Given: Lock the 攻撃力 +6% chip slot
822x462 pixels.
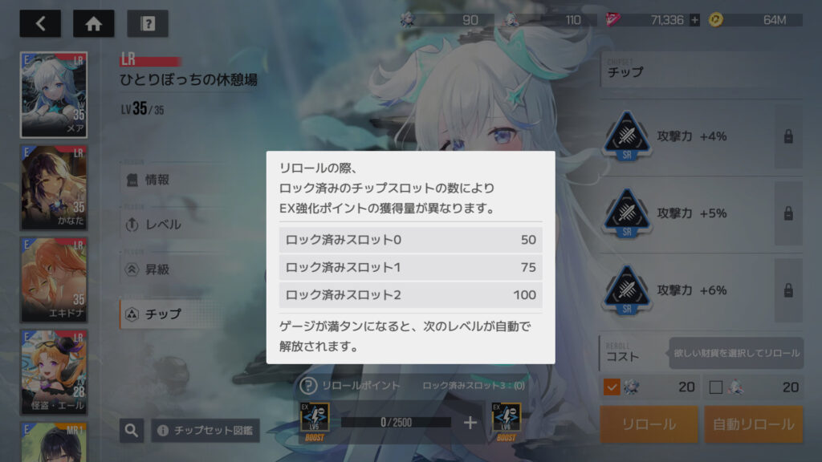Looking at the screenshot, I should tap(788, 290).
